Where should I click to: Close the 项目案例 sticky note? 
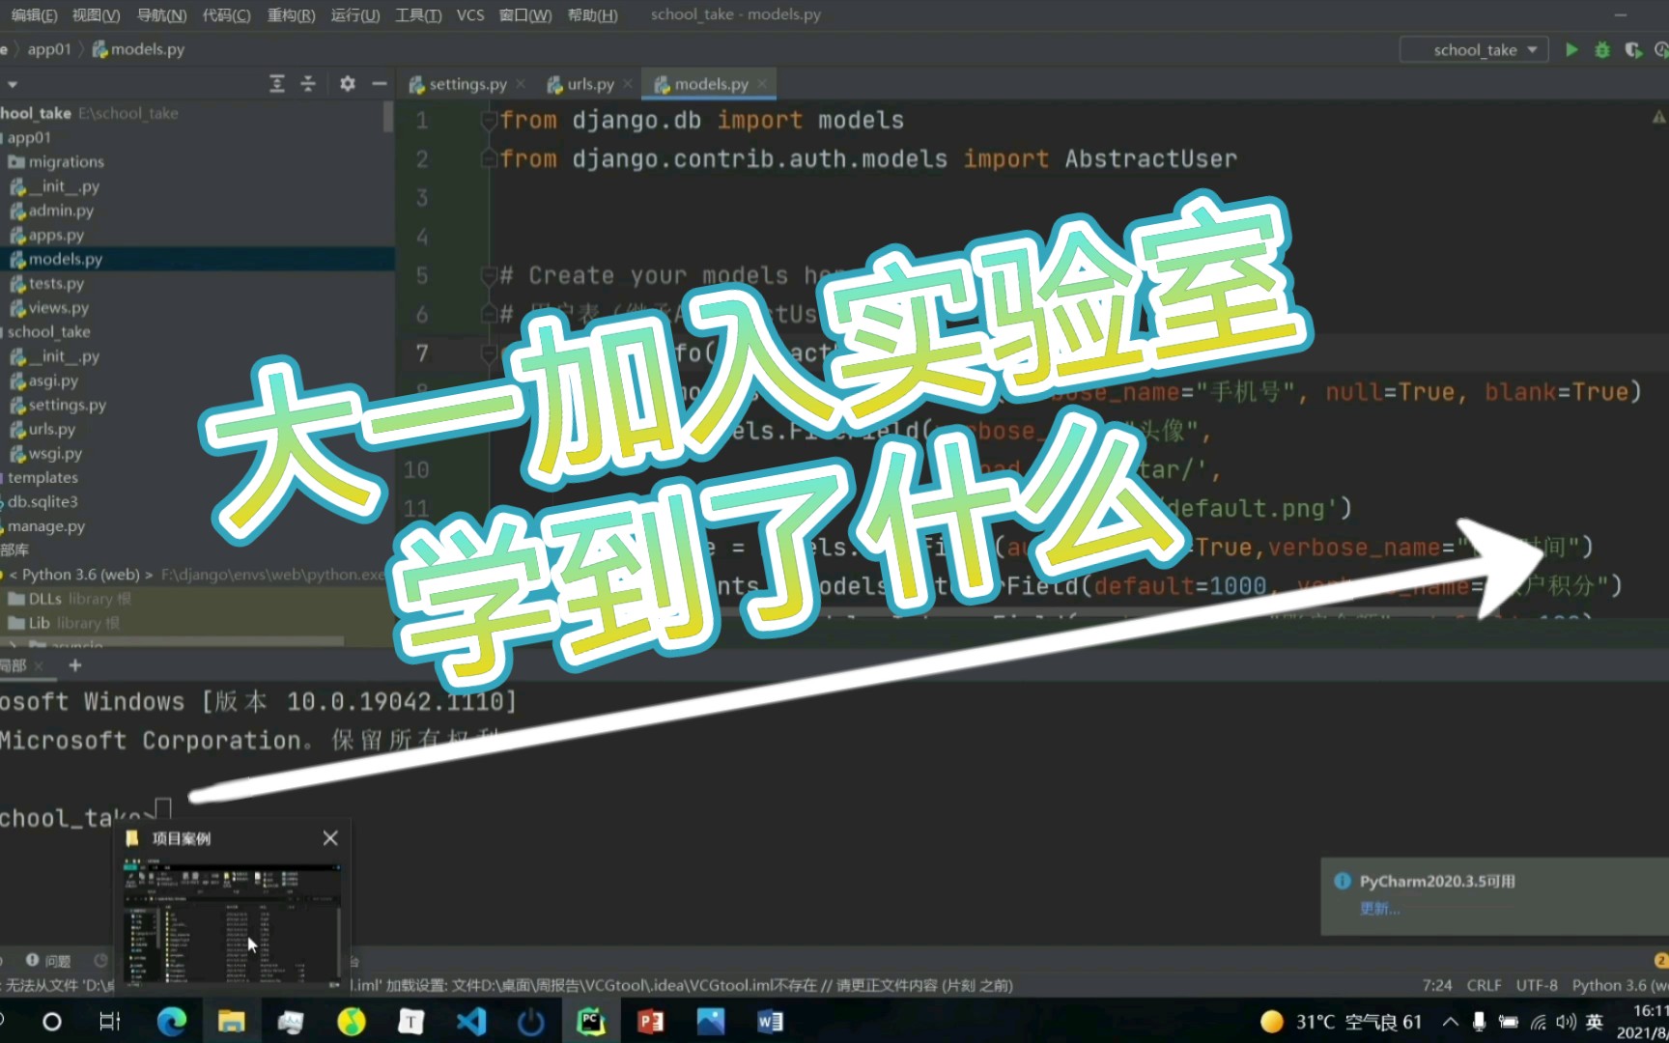pyautogui.click(x=329, y=837)
